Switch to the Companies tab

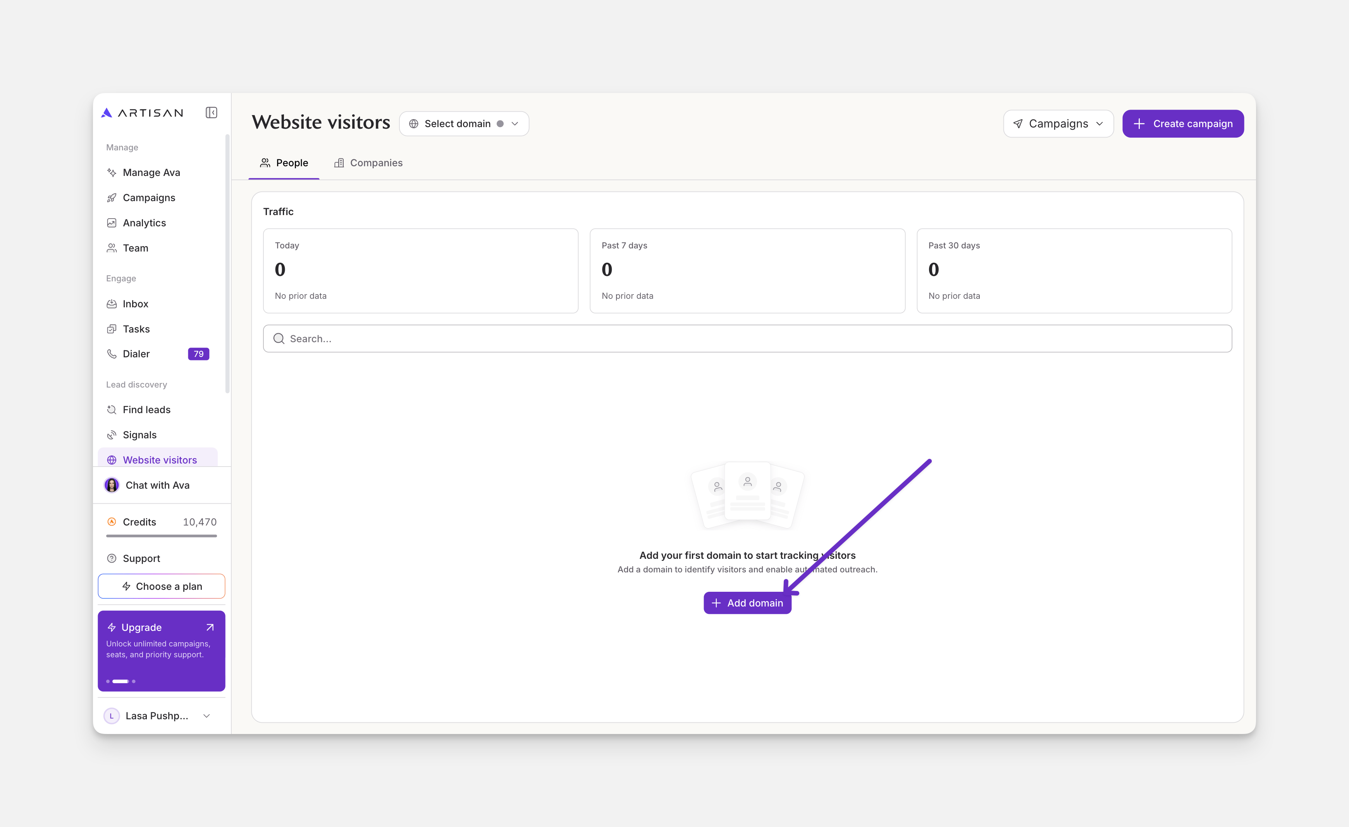pos(368,163)
